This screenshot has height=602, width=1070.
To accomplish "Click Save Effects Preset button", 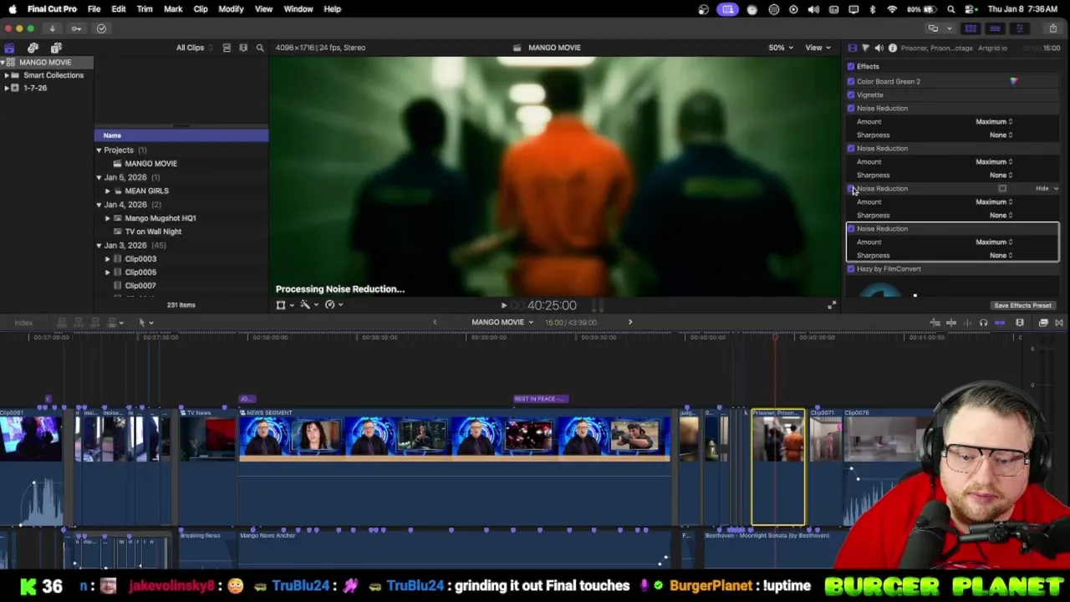I will pos(1022,305).
